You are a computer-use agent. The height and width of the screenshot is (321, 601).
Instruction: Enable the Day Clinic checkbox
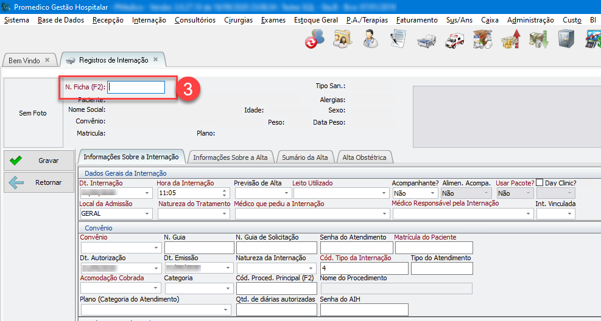click(x=539, y=183)
